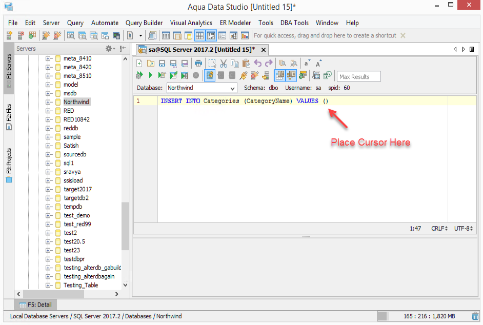Click the INSERT INTO Categories SQL line
483x325 pixels.
pos(244,101)
